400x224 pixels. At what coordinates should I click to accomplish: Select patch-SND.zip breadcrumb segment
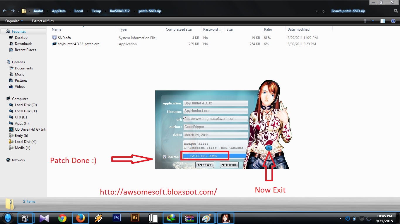[150, 11]
